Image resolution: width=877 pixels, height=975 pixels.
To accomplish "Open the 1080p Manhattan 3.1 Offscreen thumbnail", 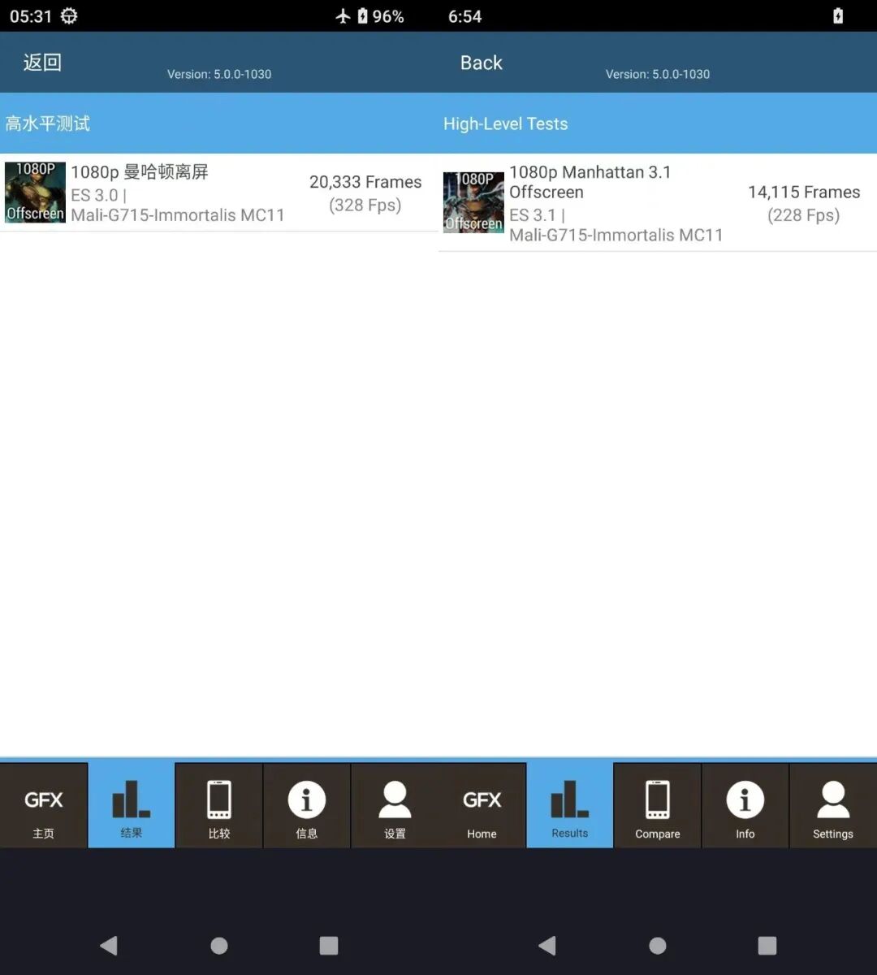I will 473,202.
